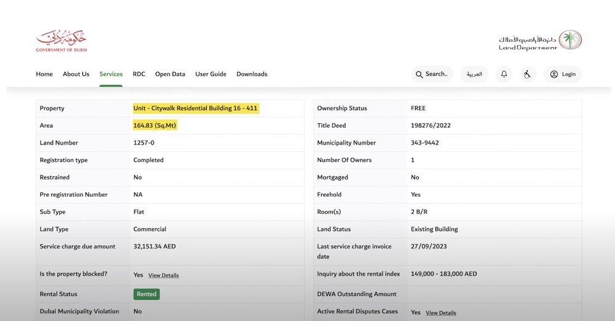Click the search magnifier icon
Image resolution: width=615 pixels, height=321 pixels.
pyautogui.click(x=419, y=74)
